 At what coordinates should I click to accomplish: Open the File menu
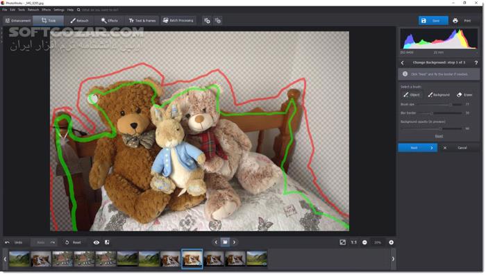5,10
